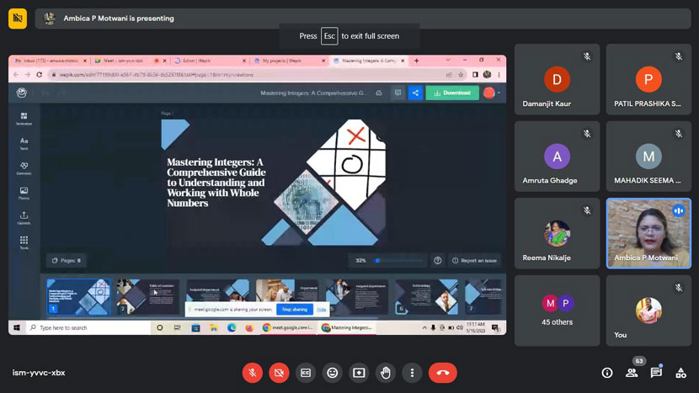Image resolution: width=699 pixels, height=393 pixels.
Task: Open Wepik user account dropdown
Action: pos(493,93)
